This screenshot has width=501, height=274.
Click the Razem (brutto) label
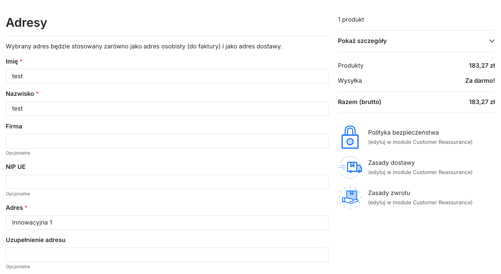tap(360, 102)
